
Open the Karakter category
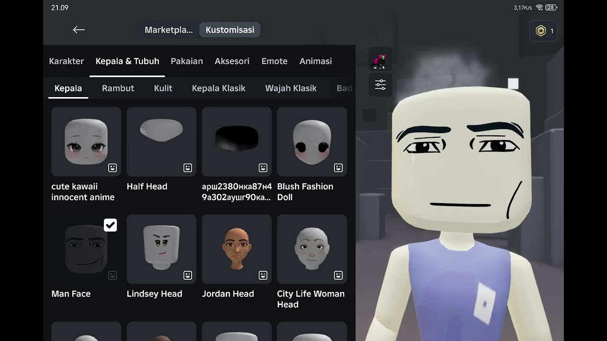(66, 61)
